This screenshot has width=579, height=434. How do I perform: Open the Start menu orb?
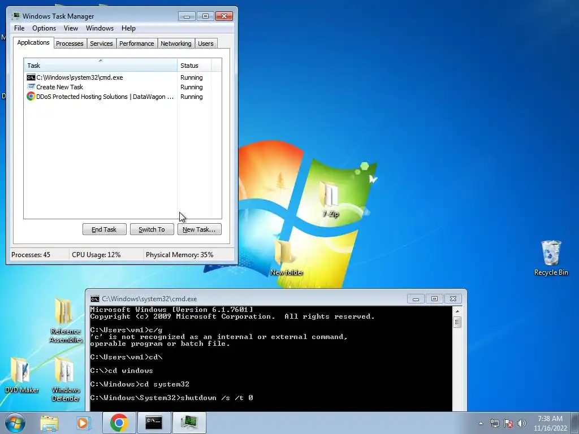pos(15,423)
